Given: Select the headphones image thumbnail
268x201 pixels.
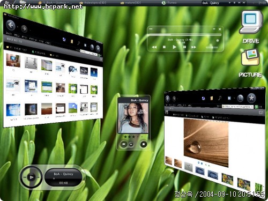Looking at the screenshot, I should coord(73,70).
